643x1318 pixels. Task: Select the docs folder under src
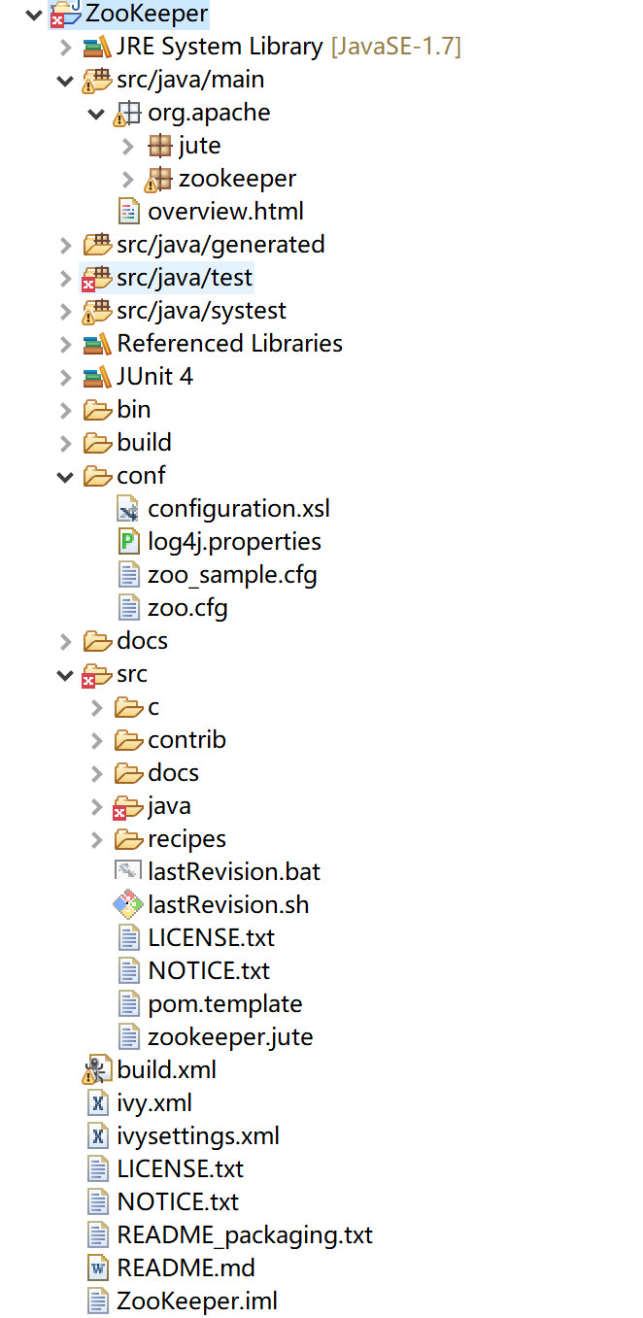[x=173, y=773]
